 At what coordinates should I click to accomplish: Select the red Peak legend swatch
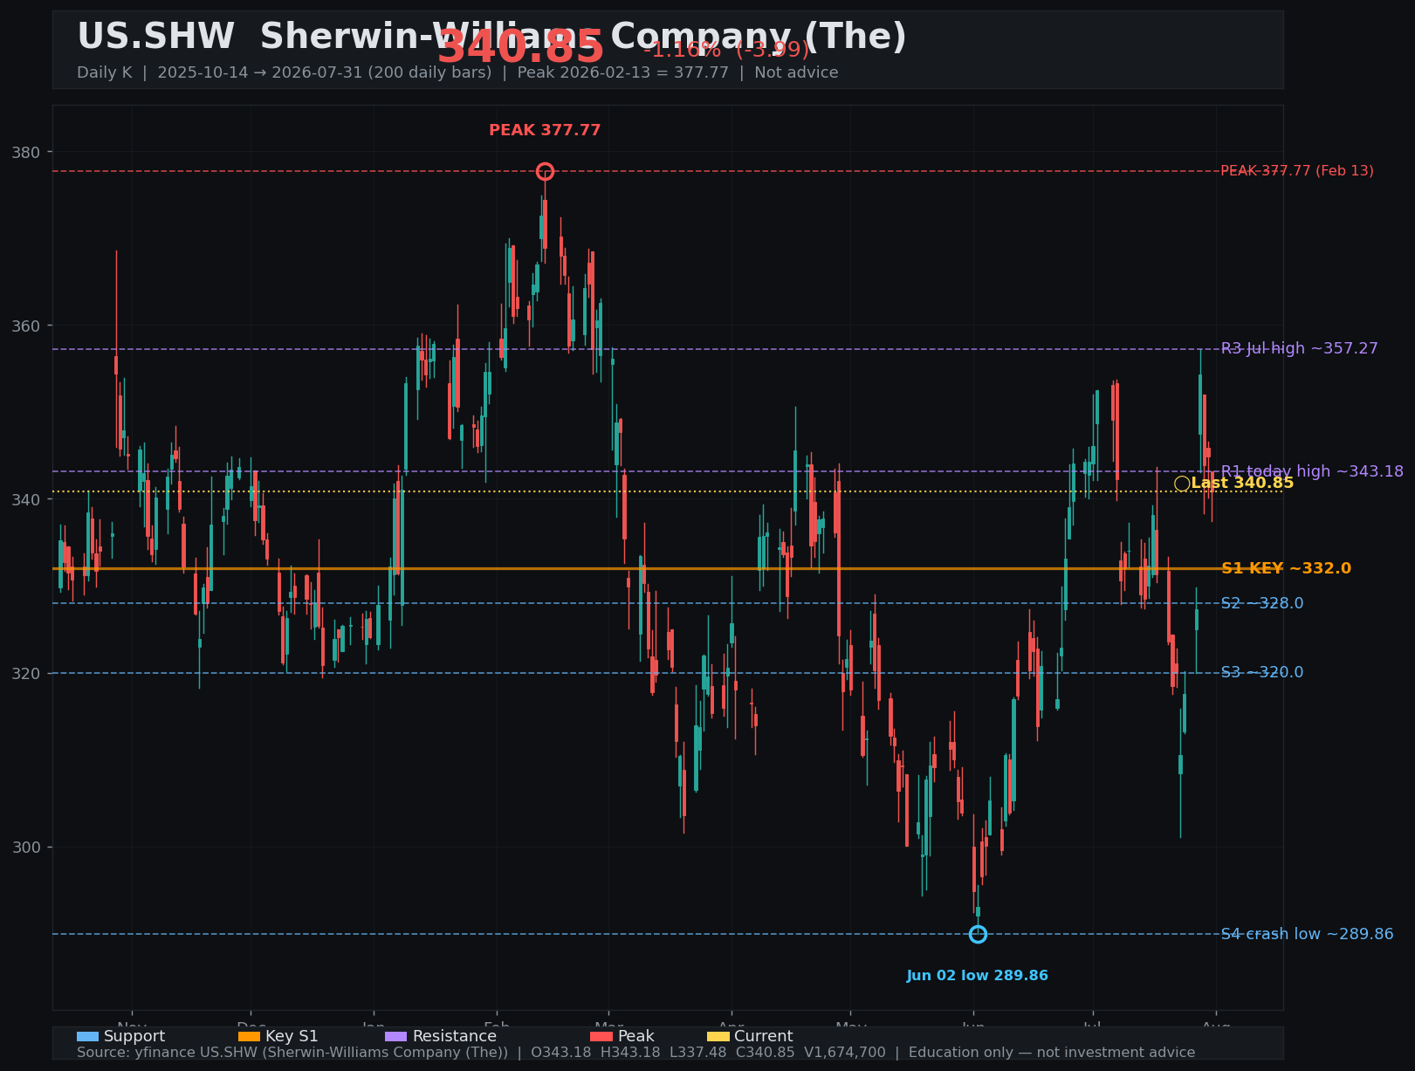click(601, 1037)
